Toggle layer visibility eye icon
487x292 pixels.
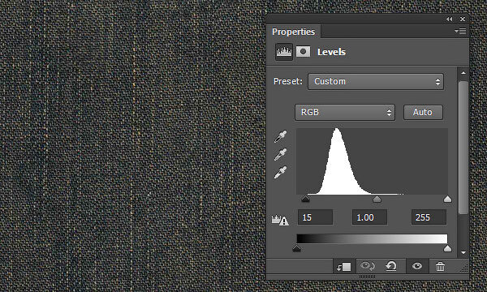tap(417, 266)
